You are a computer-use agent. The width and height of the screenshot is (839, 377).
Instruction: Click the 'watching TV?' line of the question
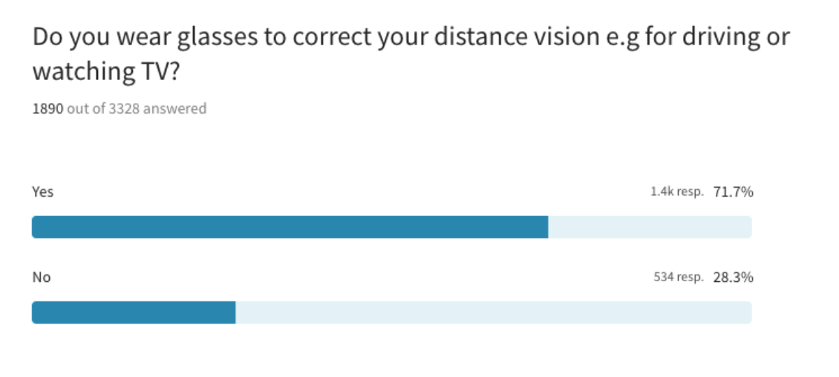105,72
